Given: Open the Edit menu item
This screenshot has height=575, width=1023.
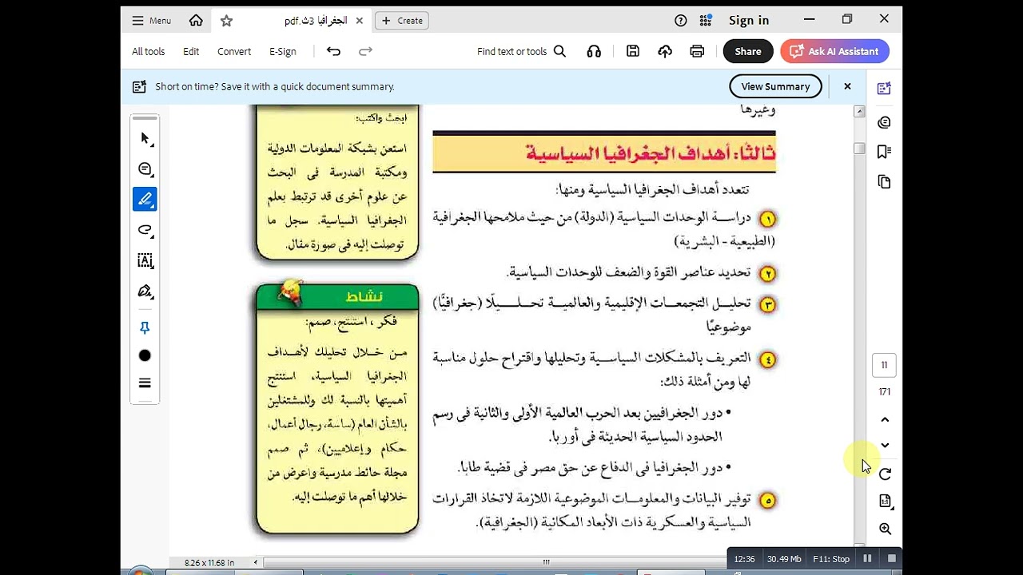Looking at the screenshot, I should pos(191,51).
